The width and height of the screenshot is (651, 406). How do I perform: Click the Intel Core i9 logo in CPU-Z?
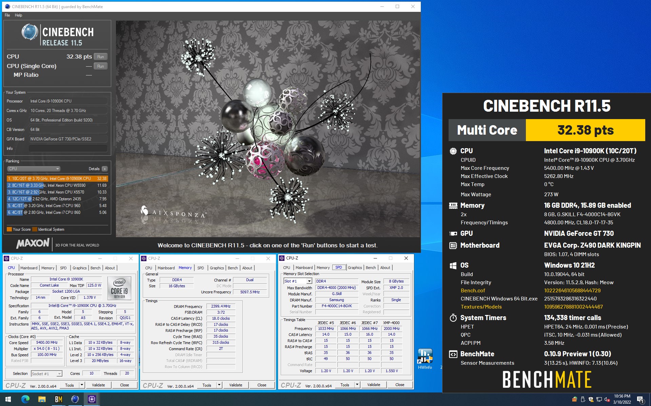pos(119,288)
